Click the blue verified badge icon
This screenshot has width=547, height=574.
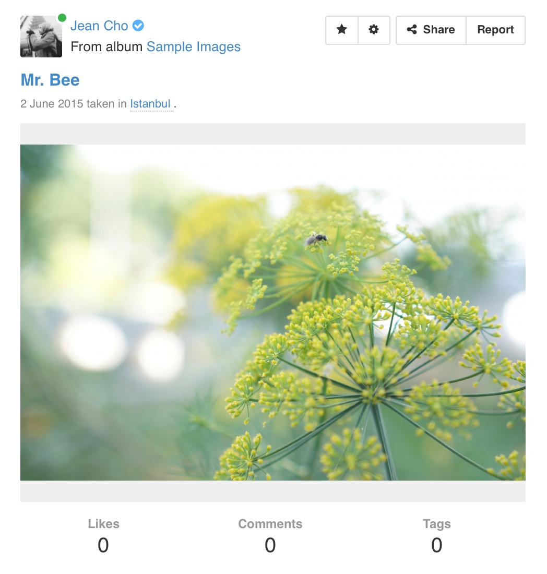tap(138, 26)
